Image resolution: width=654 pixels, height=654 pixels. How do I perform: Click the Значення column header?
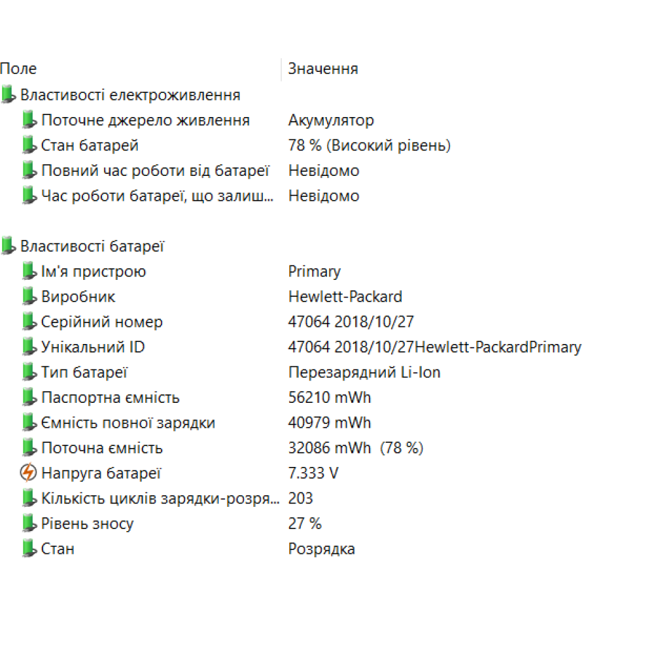tap(323, 69)
